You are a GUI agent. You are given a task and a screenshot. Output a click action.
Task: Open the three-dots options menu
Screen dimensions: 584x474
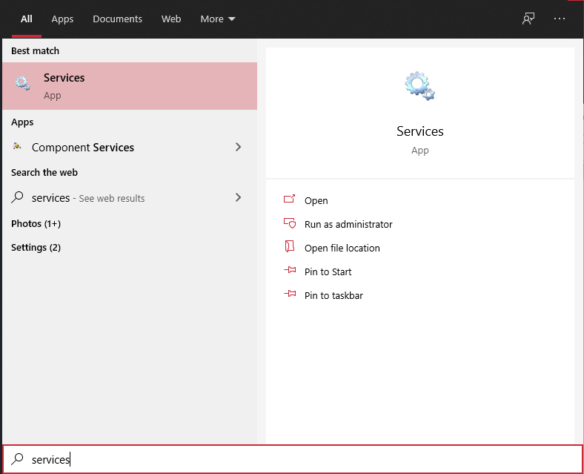tap(560, 19)
